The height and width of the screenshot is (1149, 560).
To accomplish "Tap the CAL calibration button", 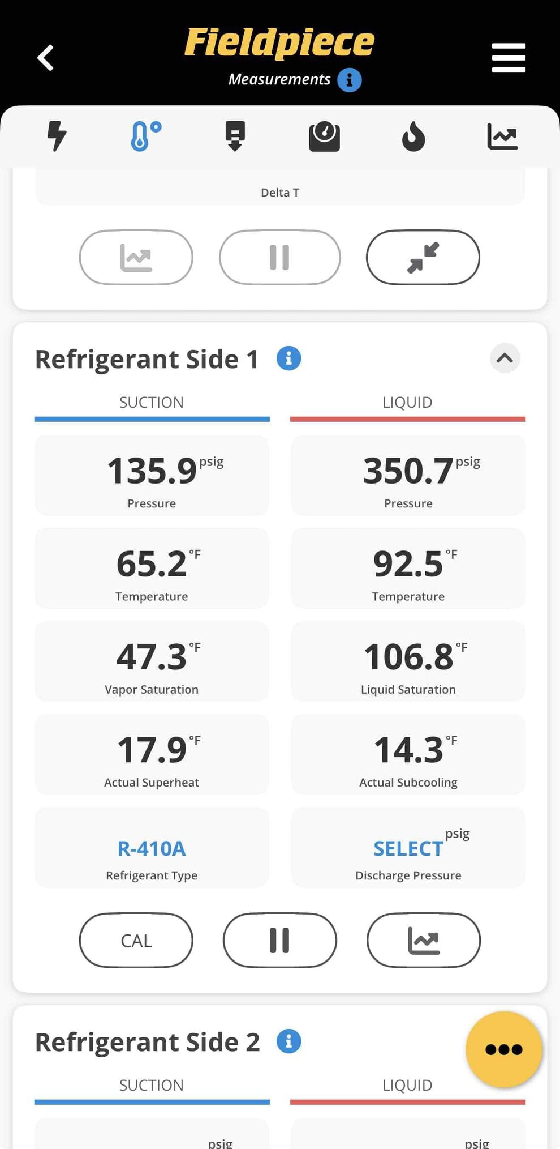I will [x=136, y=940].
